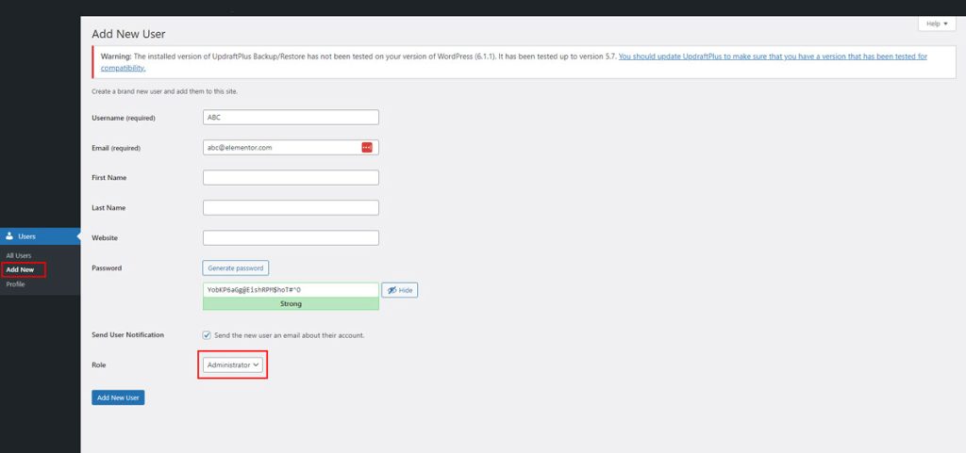Click into the Website field
The image size is (966, 453).
tap(291, 238)
